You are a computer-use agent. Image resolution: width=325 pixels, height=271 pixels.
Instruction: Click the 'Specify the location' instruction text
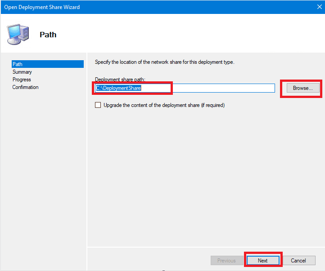tap(164, 62)
